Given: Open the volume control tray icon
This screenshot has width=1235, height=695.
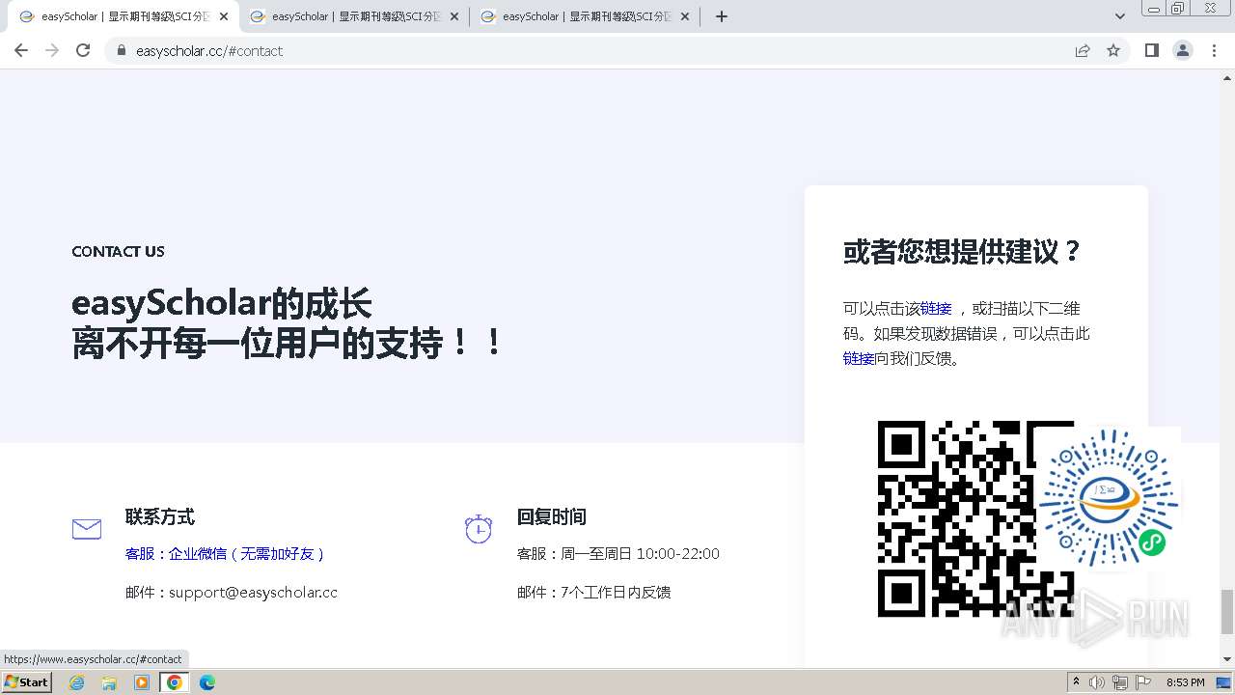Looking at the screenshot, I should point(1097,682).
